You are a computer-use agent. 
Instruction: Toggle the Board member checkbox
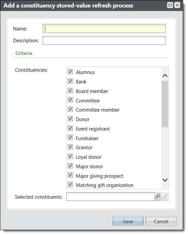(x=70, y=91)
